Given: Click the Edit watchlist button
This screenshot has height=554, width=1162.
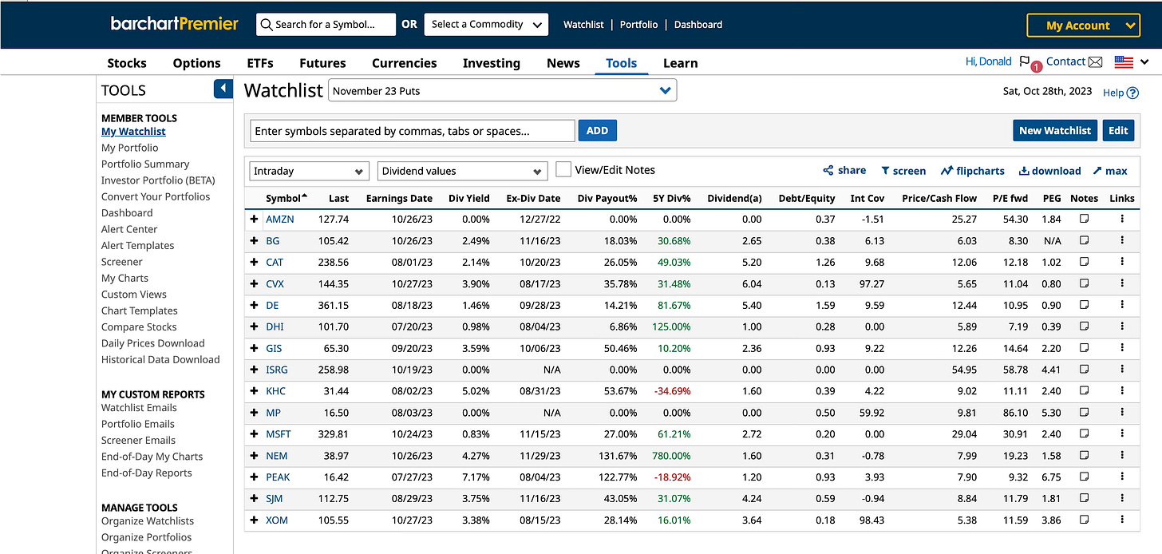Looking at the screenshot, I should coord(1118,131).
